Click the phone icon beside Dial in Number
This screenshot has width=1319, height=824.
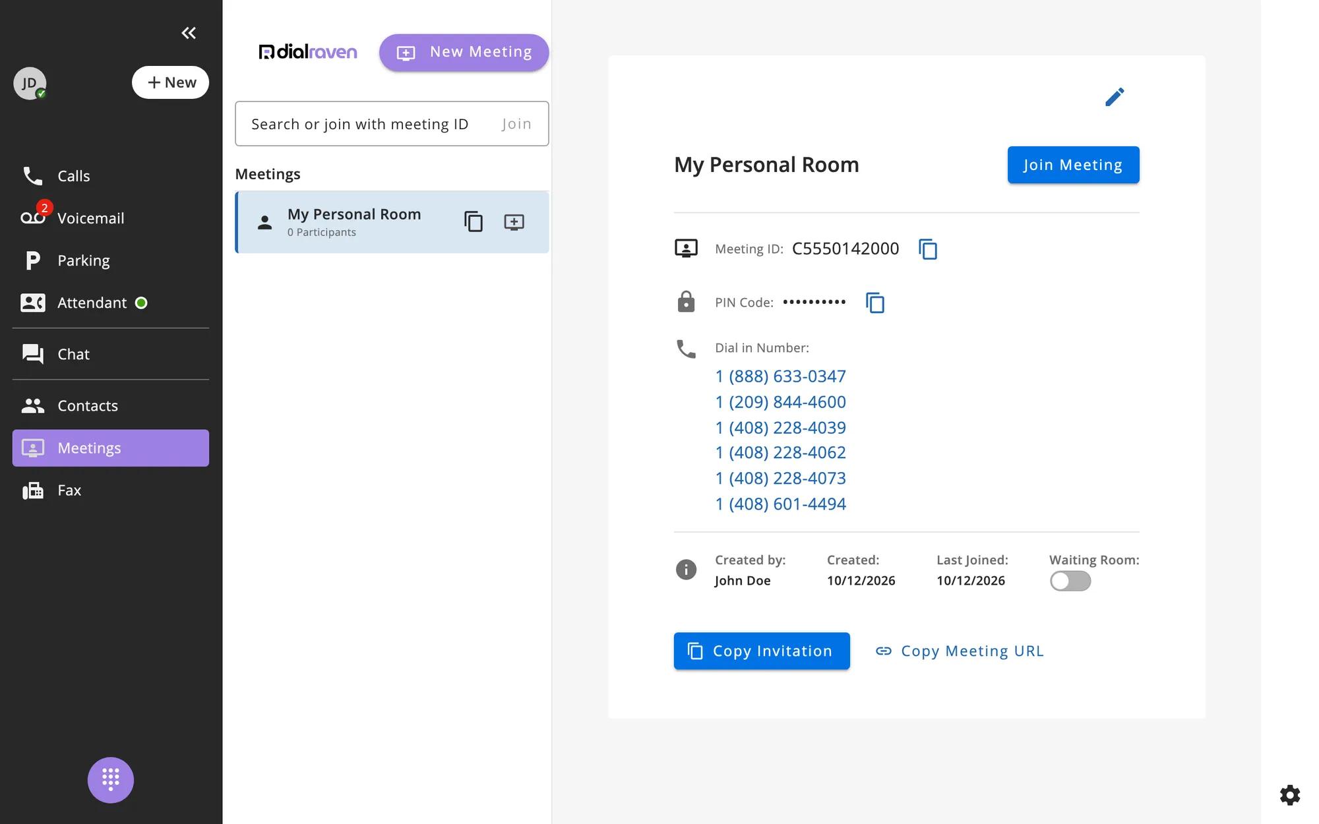(686, 349)
